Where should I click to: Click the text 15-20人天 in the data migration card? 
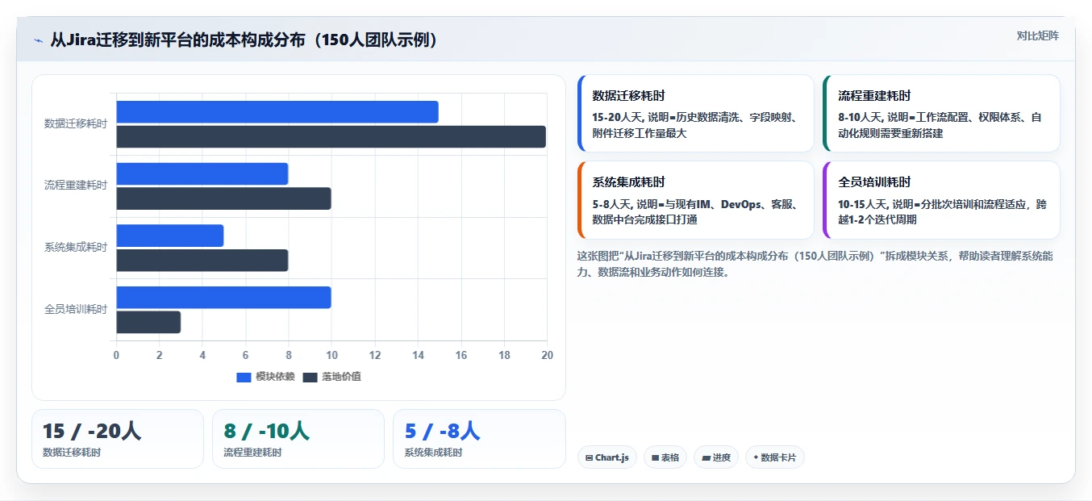617,117
